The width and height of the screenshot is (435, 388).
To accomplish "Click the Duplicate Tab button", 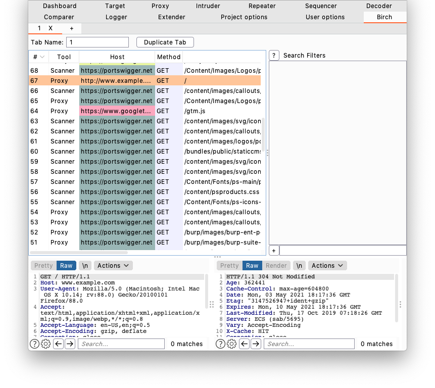I will click(x=165, y=42).
